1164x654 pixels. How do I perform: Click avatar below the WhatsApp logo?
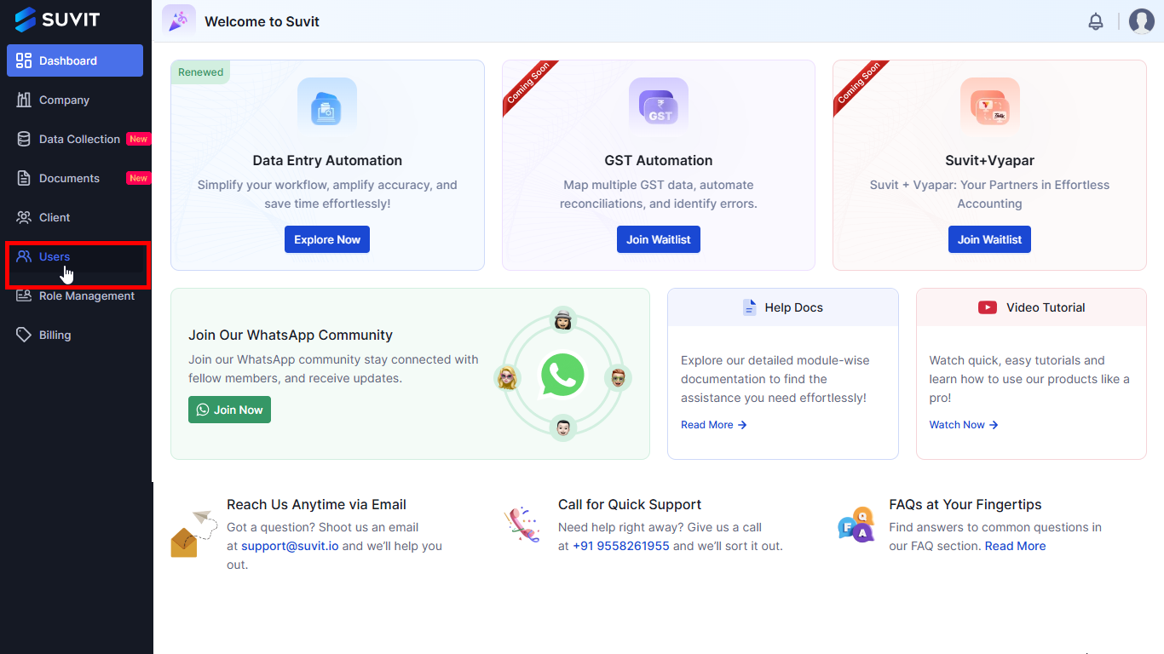click(562, 427)
